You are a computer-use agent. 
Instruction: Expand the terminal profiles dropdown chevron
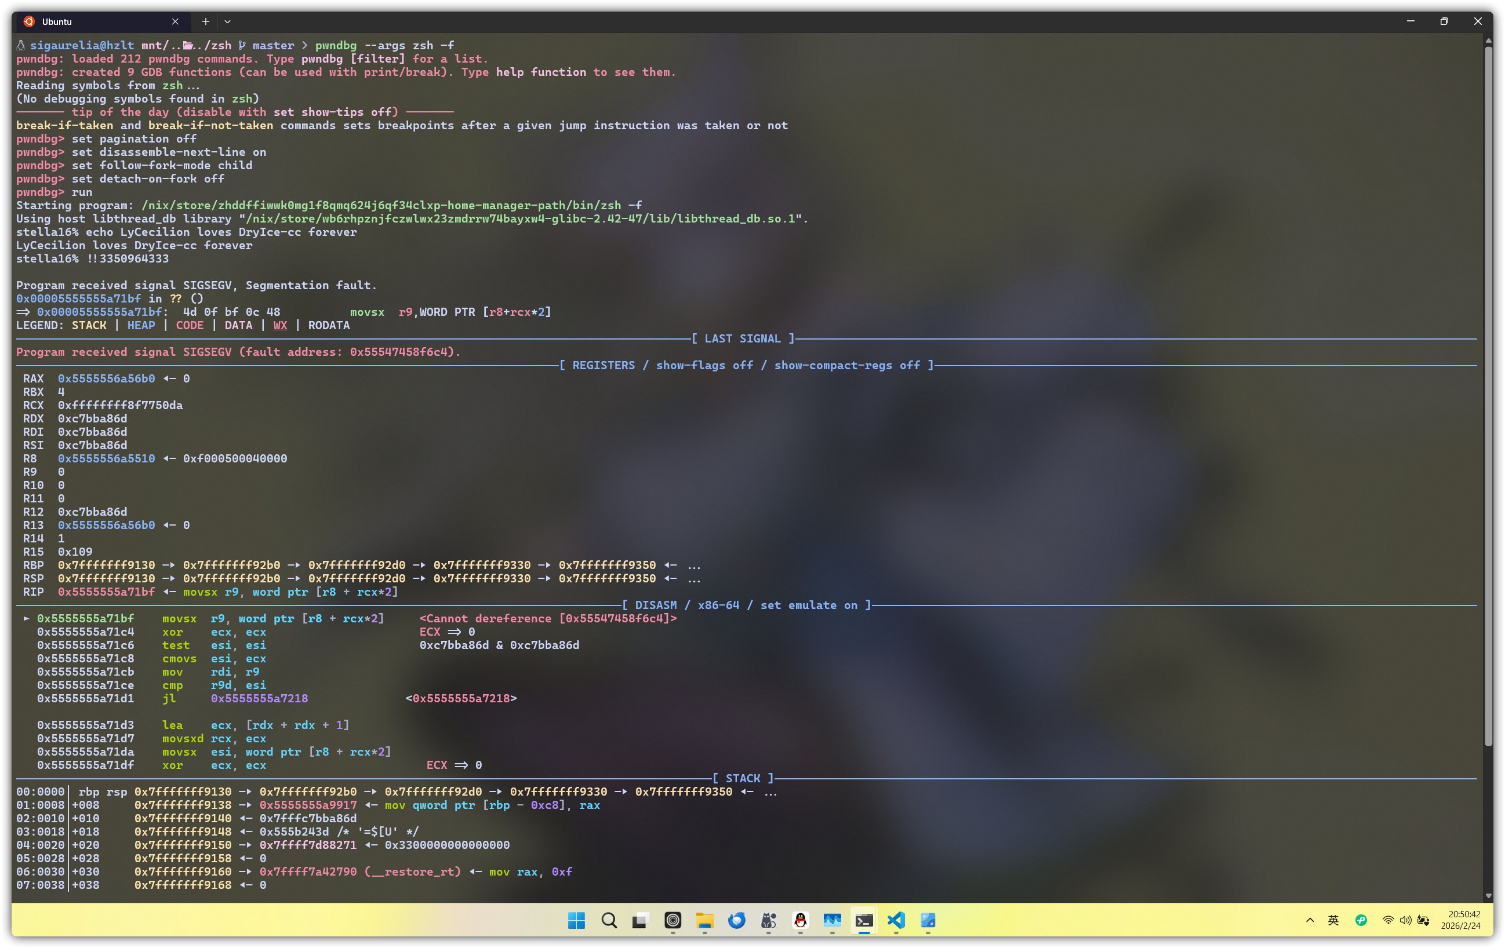pos(227,21)
